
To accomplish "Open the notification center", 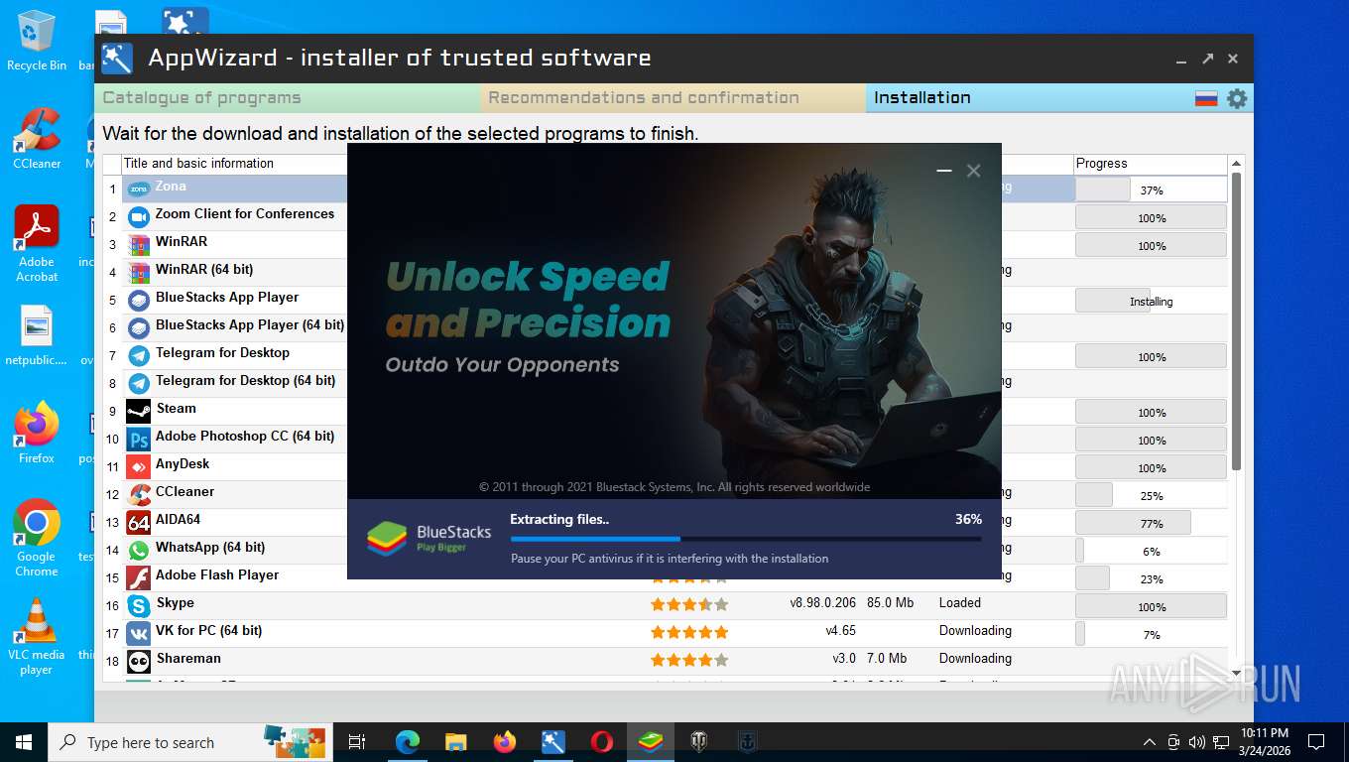I will [1316, 742].
